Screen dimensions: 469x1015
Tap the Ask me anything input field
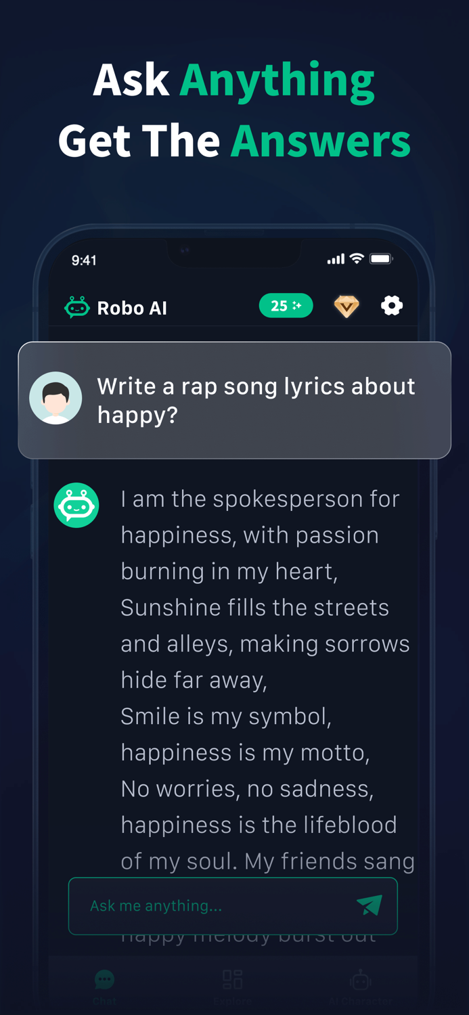click(x=203, y=905)
